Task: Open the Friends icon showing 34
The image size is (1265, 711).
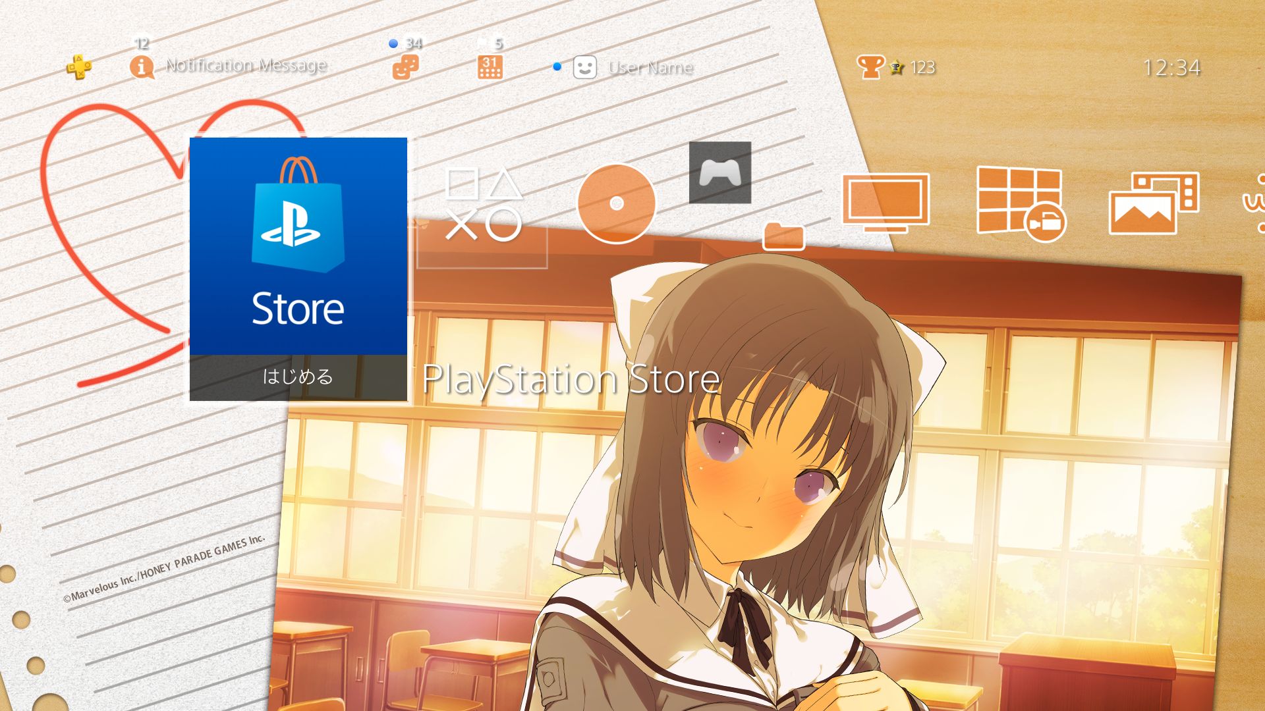Action: [x=405, y=67]
